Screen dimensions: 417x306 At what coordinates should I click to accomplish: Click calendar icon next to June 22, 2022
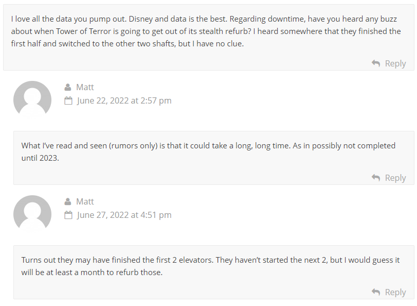[68, 101]
